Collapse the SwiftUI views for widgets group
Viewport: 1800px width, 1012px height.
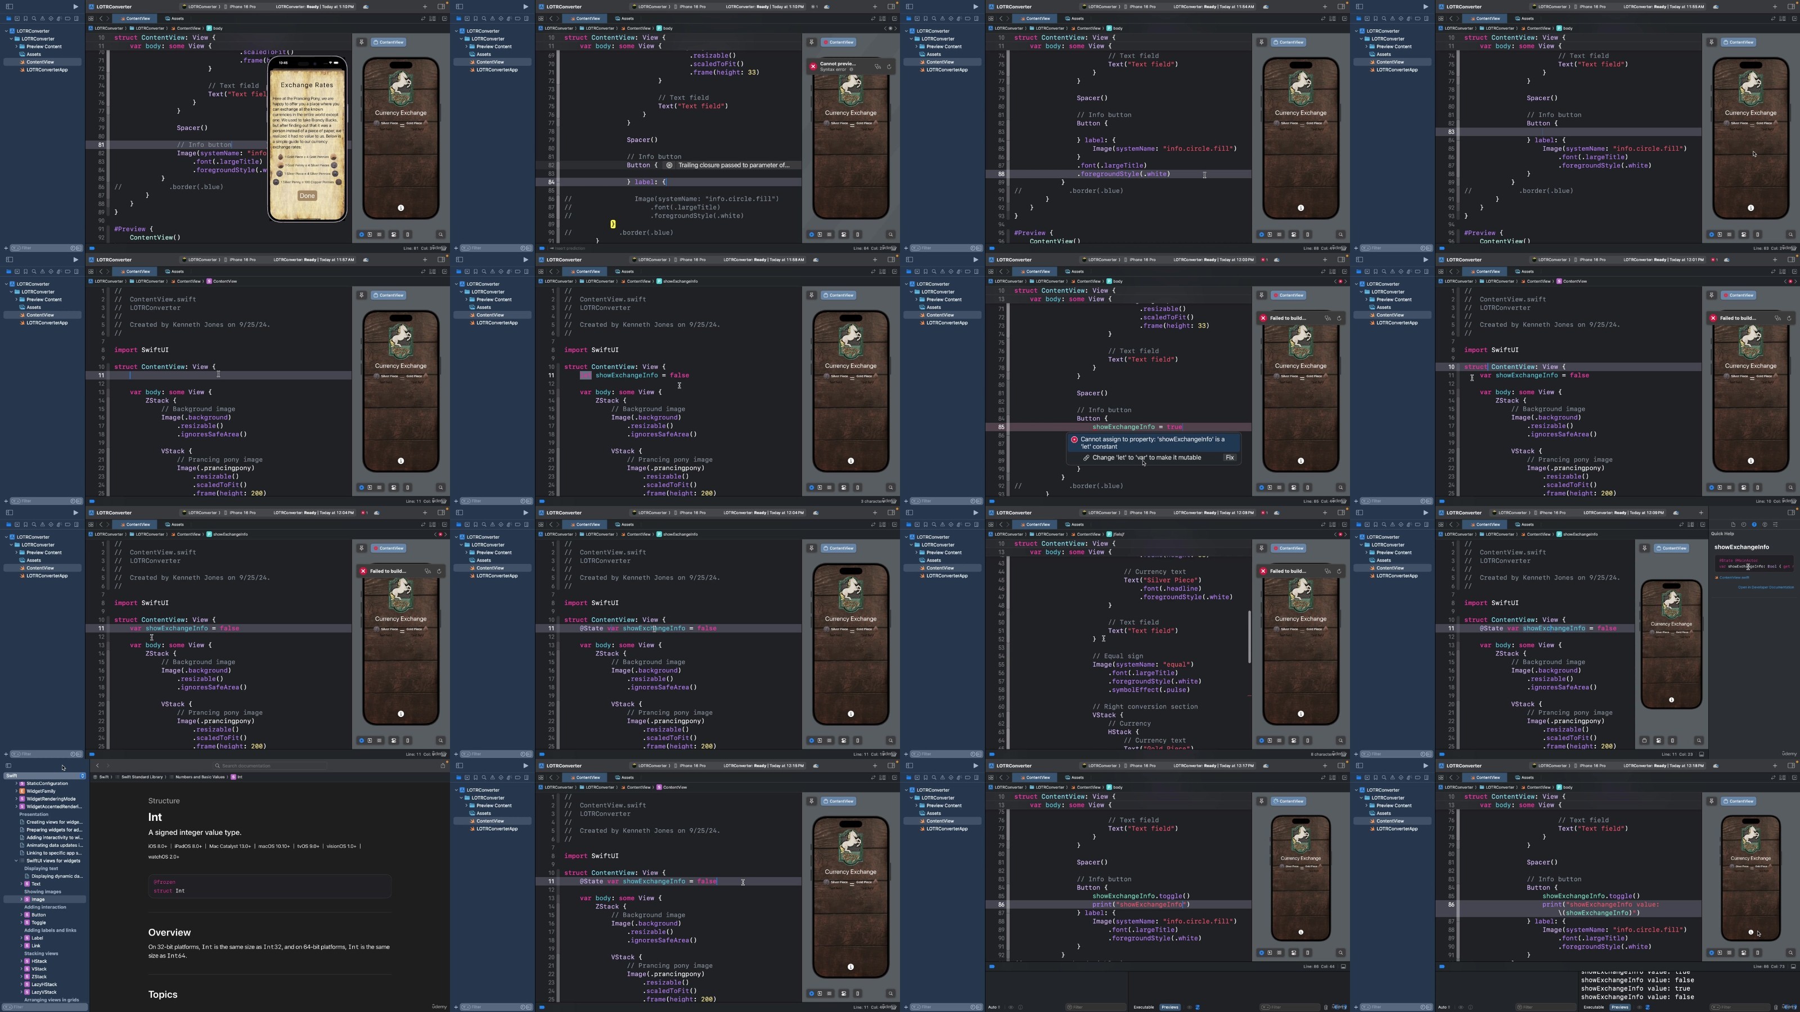[16, 860]
